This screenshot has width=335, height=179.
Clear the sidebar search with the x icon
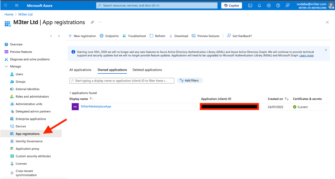[x=51, y=36]
